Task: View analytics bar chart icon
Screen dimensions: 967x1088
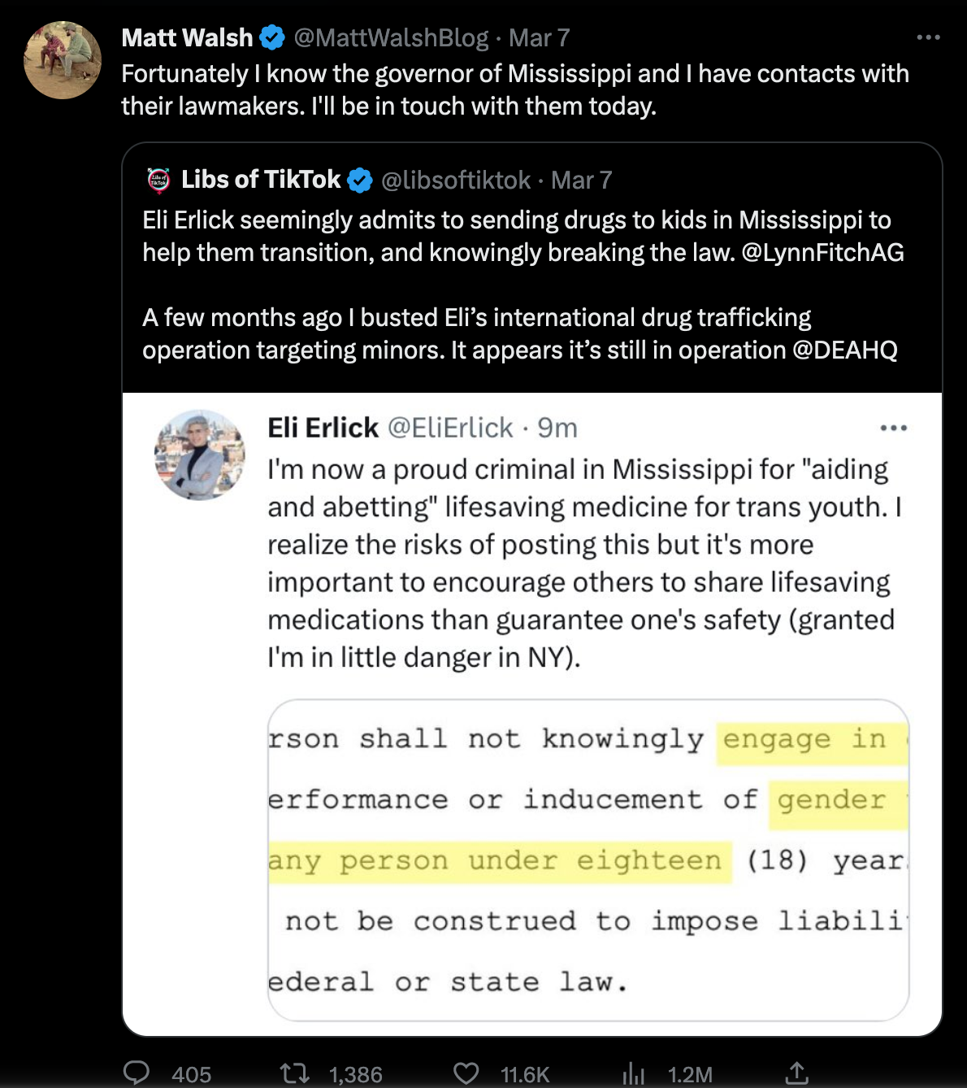Action: pyautogui.click(x=633, y=1074)
